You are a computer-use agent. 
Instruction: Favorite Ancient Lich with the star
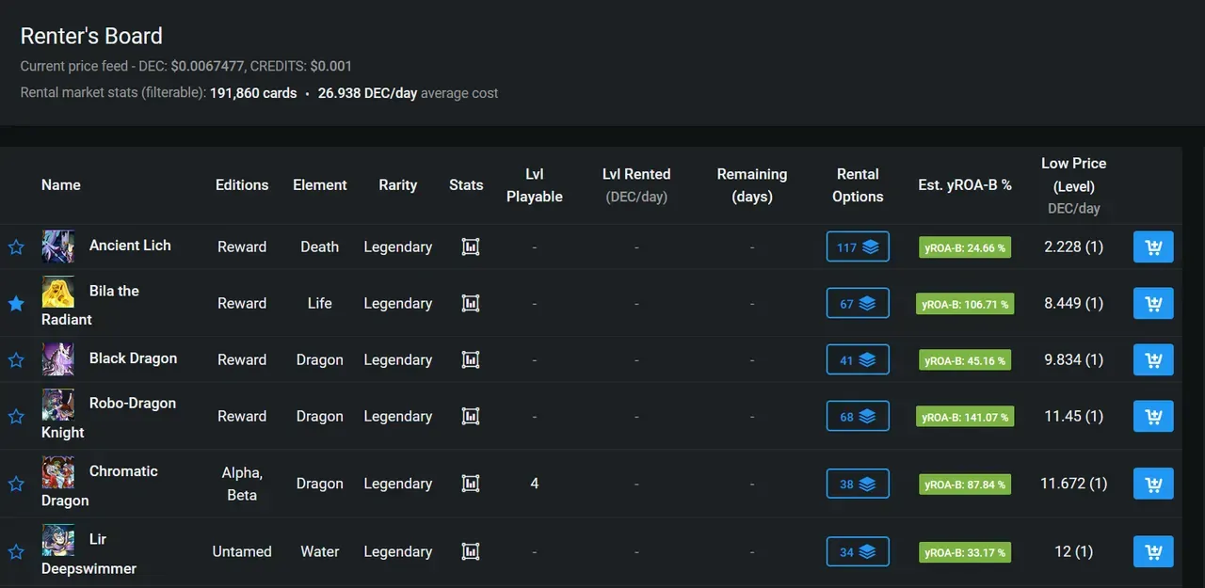[x=16, y=247]
